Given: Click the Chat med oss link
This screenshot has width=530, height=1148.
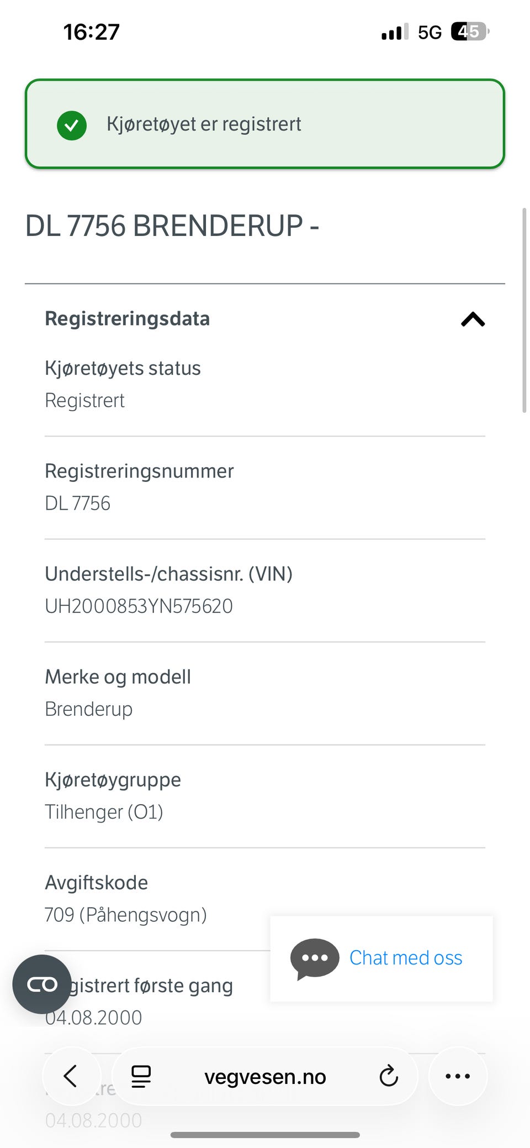Looking at the screenshot, I should pos(406,958).
